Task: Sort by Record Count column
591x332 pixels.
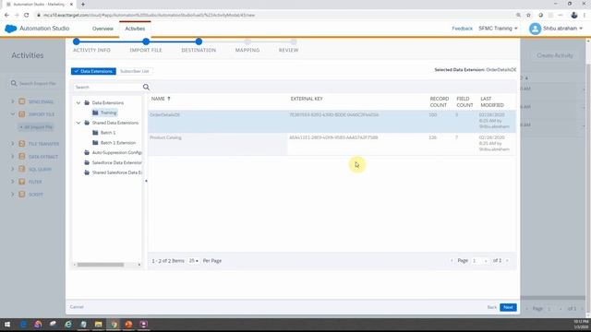Action: (440, 102)
